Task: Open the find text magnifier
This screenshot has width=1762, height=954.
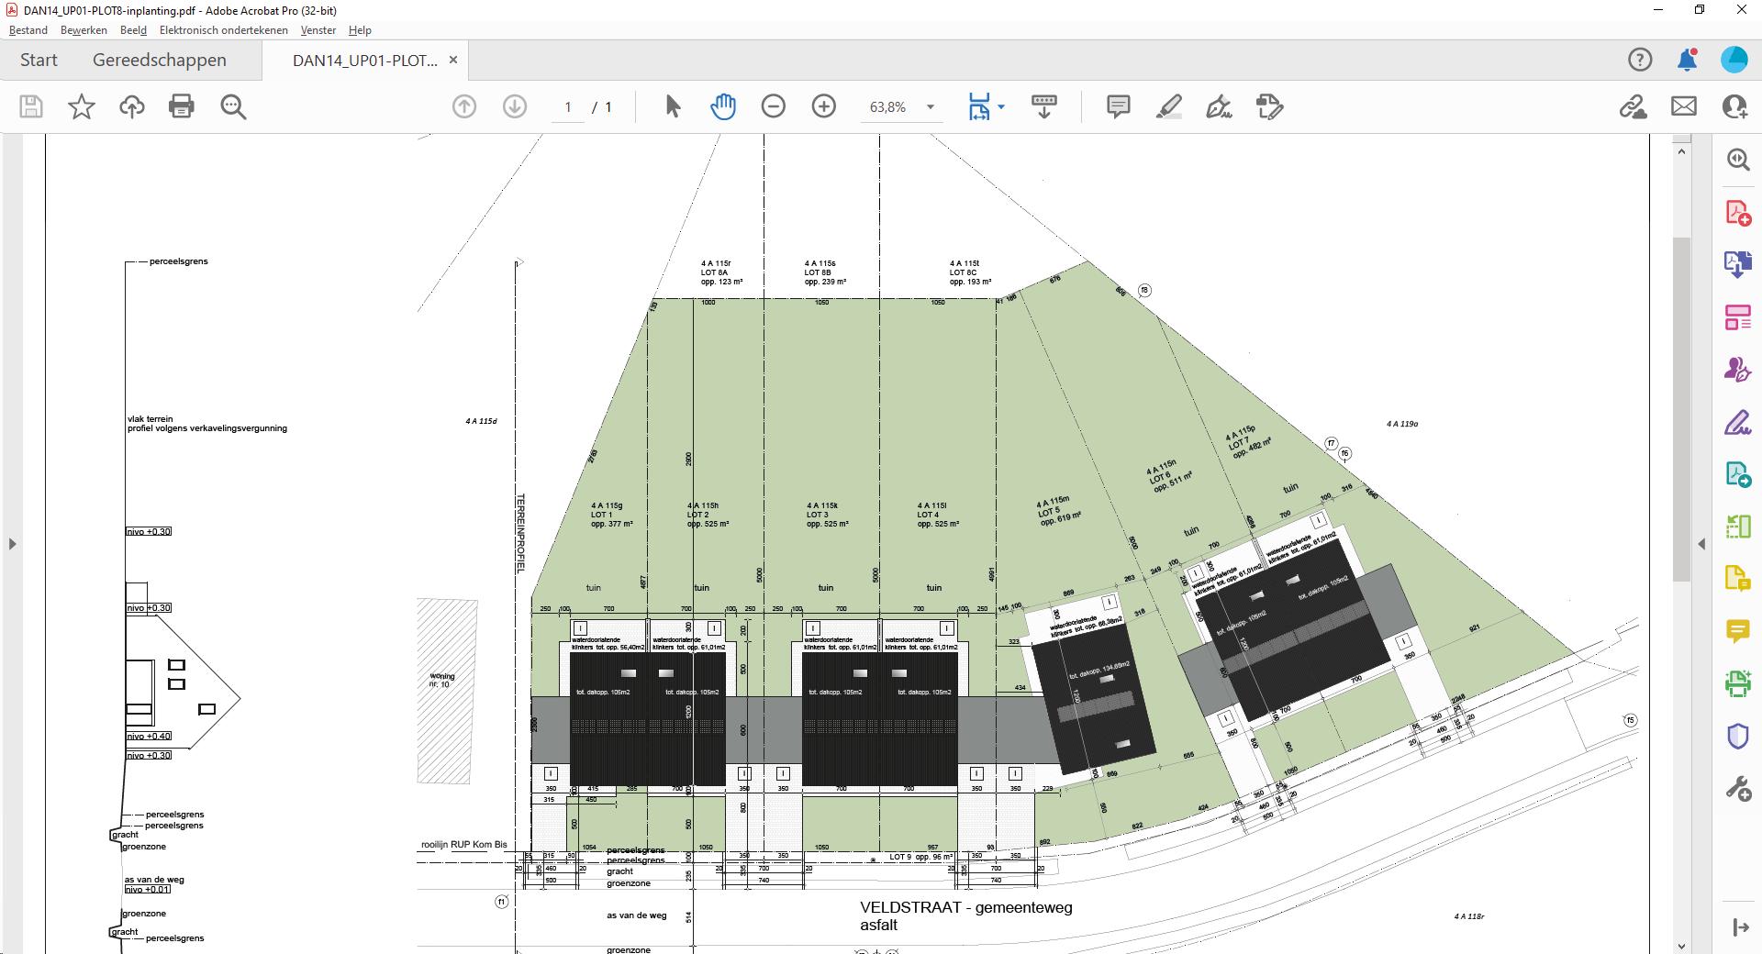Action: pyautogui.click(x=233, y=106)
